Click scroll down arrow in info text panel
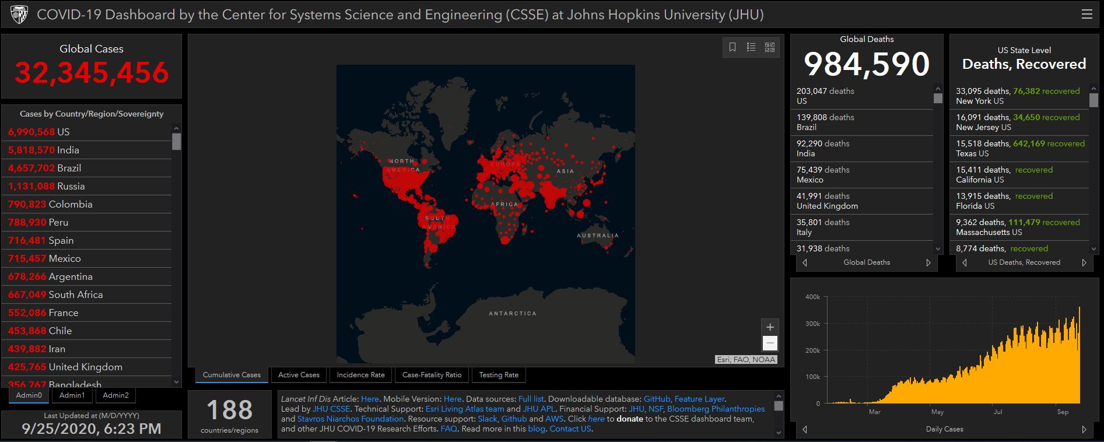Image resolution: width=1104 pixels, height=442 pixels. (x=779, y=433)
